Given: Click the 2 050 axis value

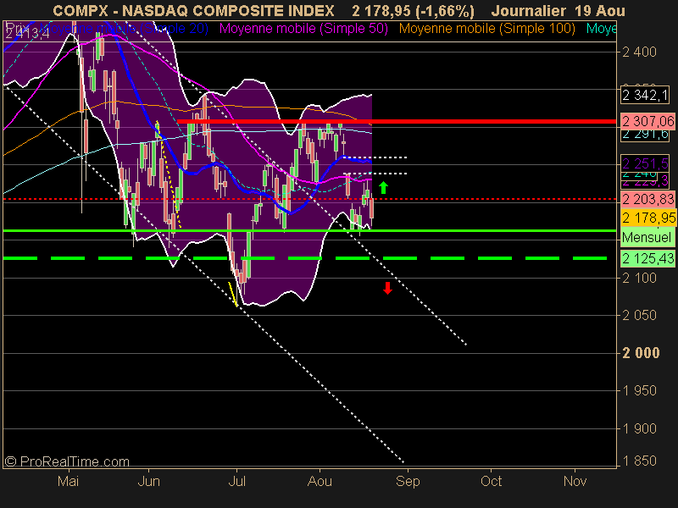Looking at the screenshot, I should (639, 315).
